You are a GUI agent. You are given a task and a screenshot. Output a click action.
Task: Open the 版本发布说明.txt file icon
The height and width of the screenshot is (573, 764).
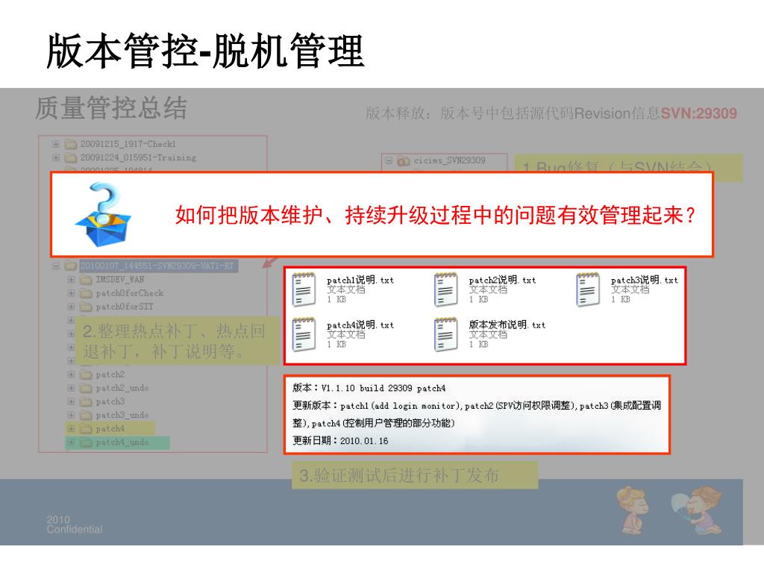(446, 334)
